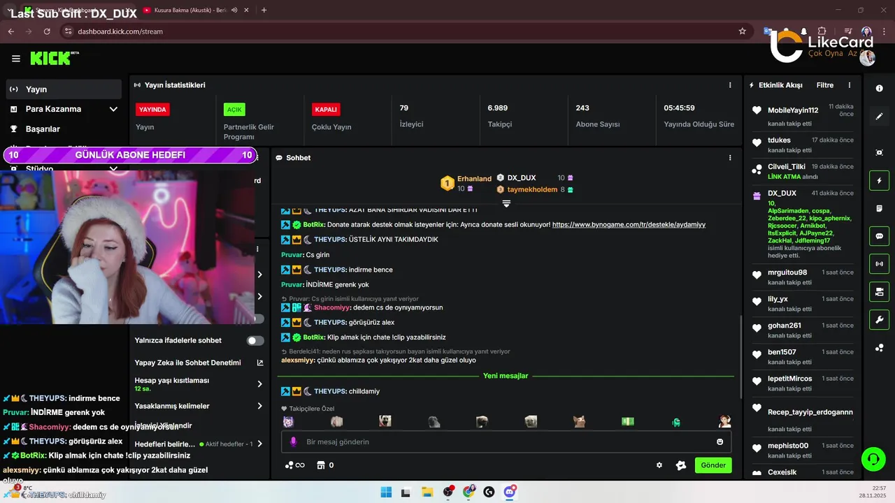
Task: Click the badge icon beside Gönder
Action: (x=680, y=465)
